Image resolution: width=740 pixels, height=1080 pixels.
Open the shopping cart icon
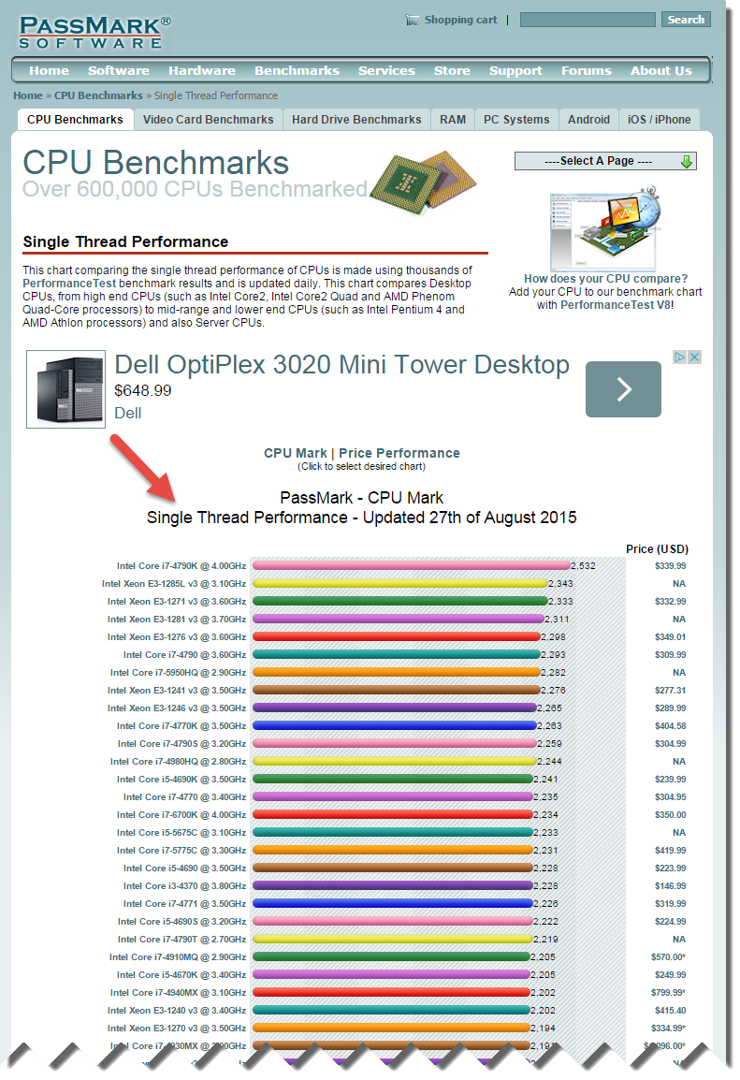point(412,20)
